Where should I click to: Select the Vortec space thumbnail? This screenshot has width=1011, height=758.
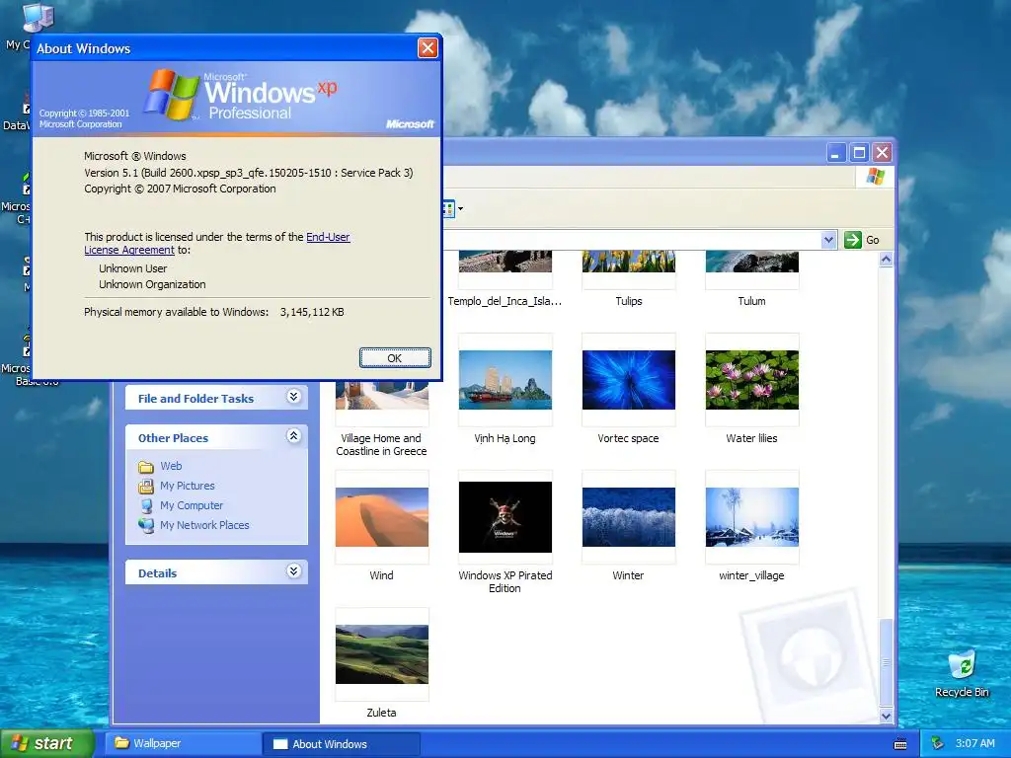pos(629,380)
